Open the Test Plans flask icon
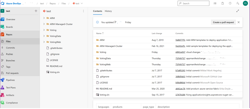250x109 pixels. pyautogui.click(x=2, y=88)
